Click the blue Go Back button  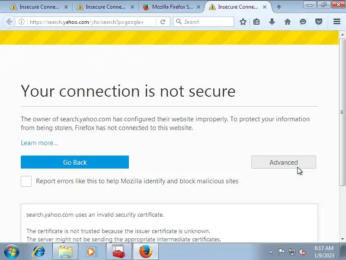75,162
